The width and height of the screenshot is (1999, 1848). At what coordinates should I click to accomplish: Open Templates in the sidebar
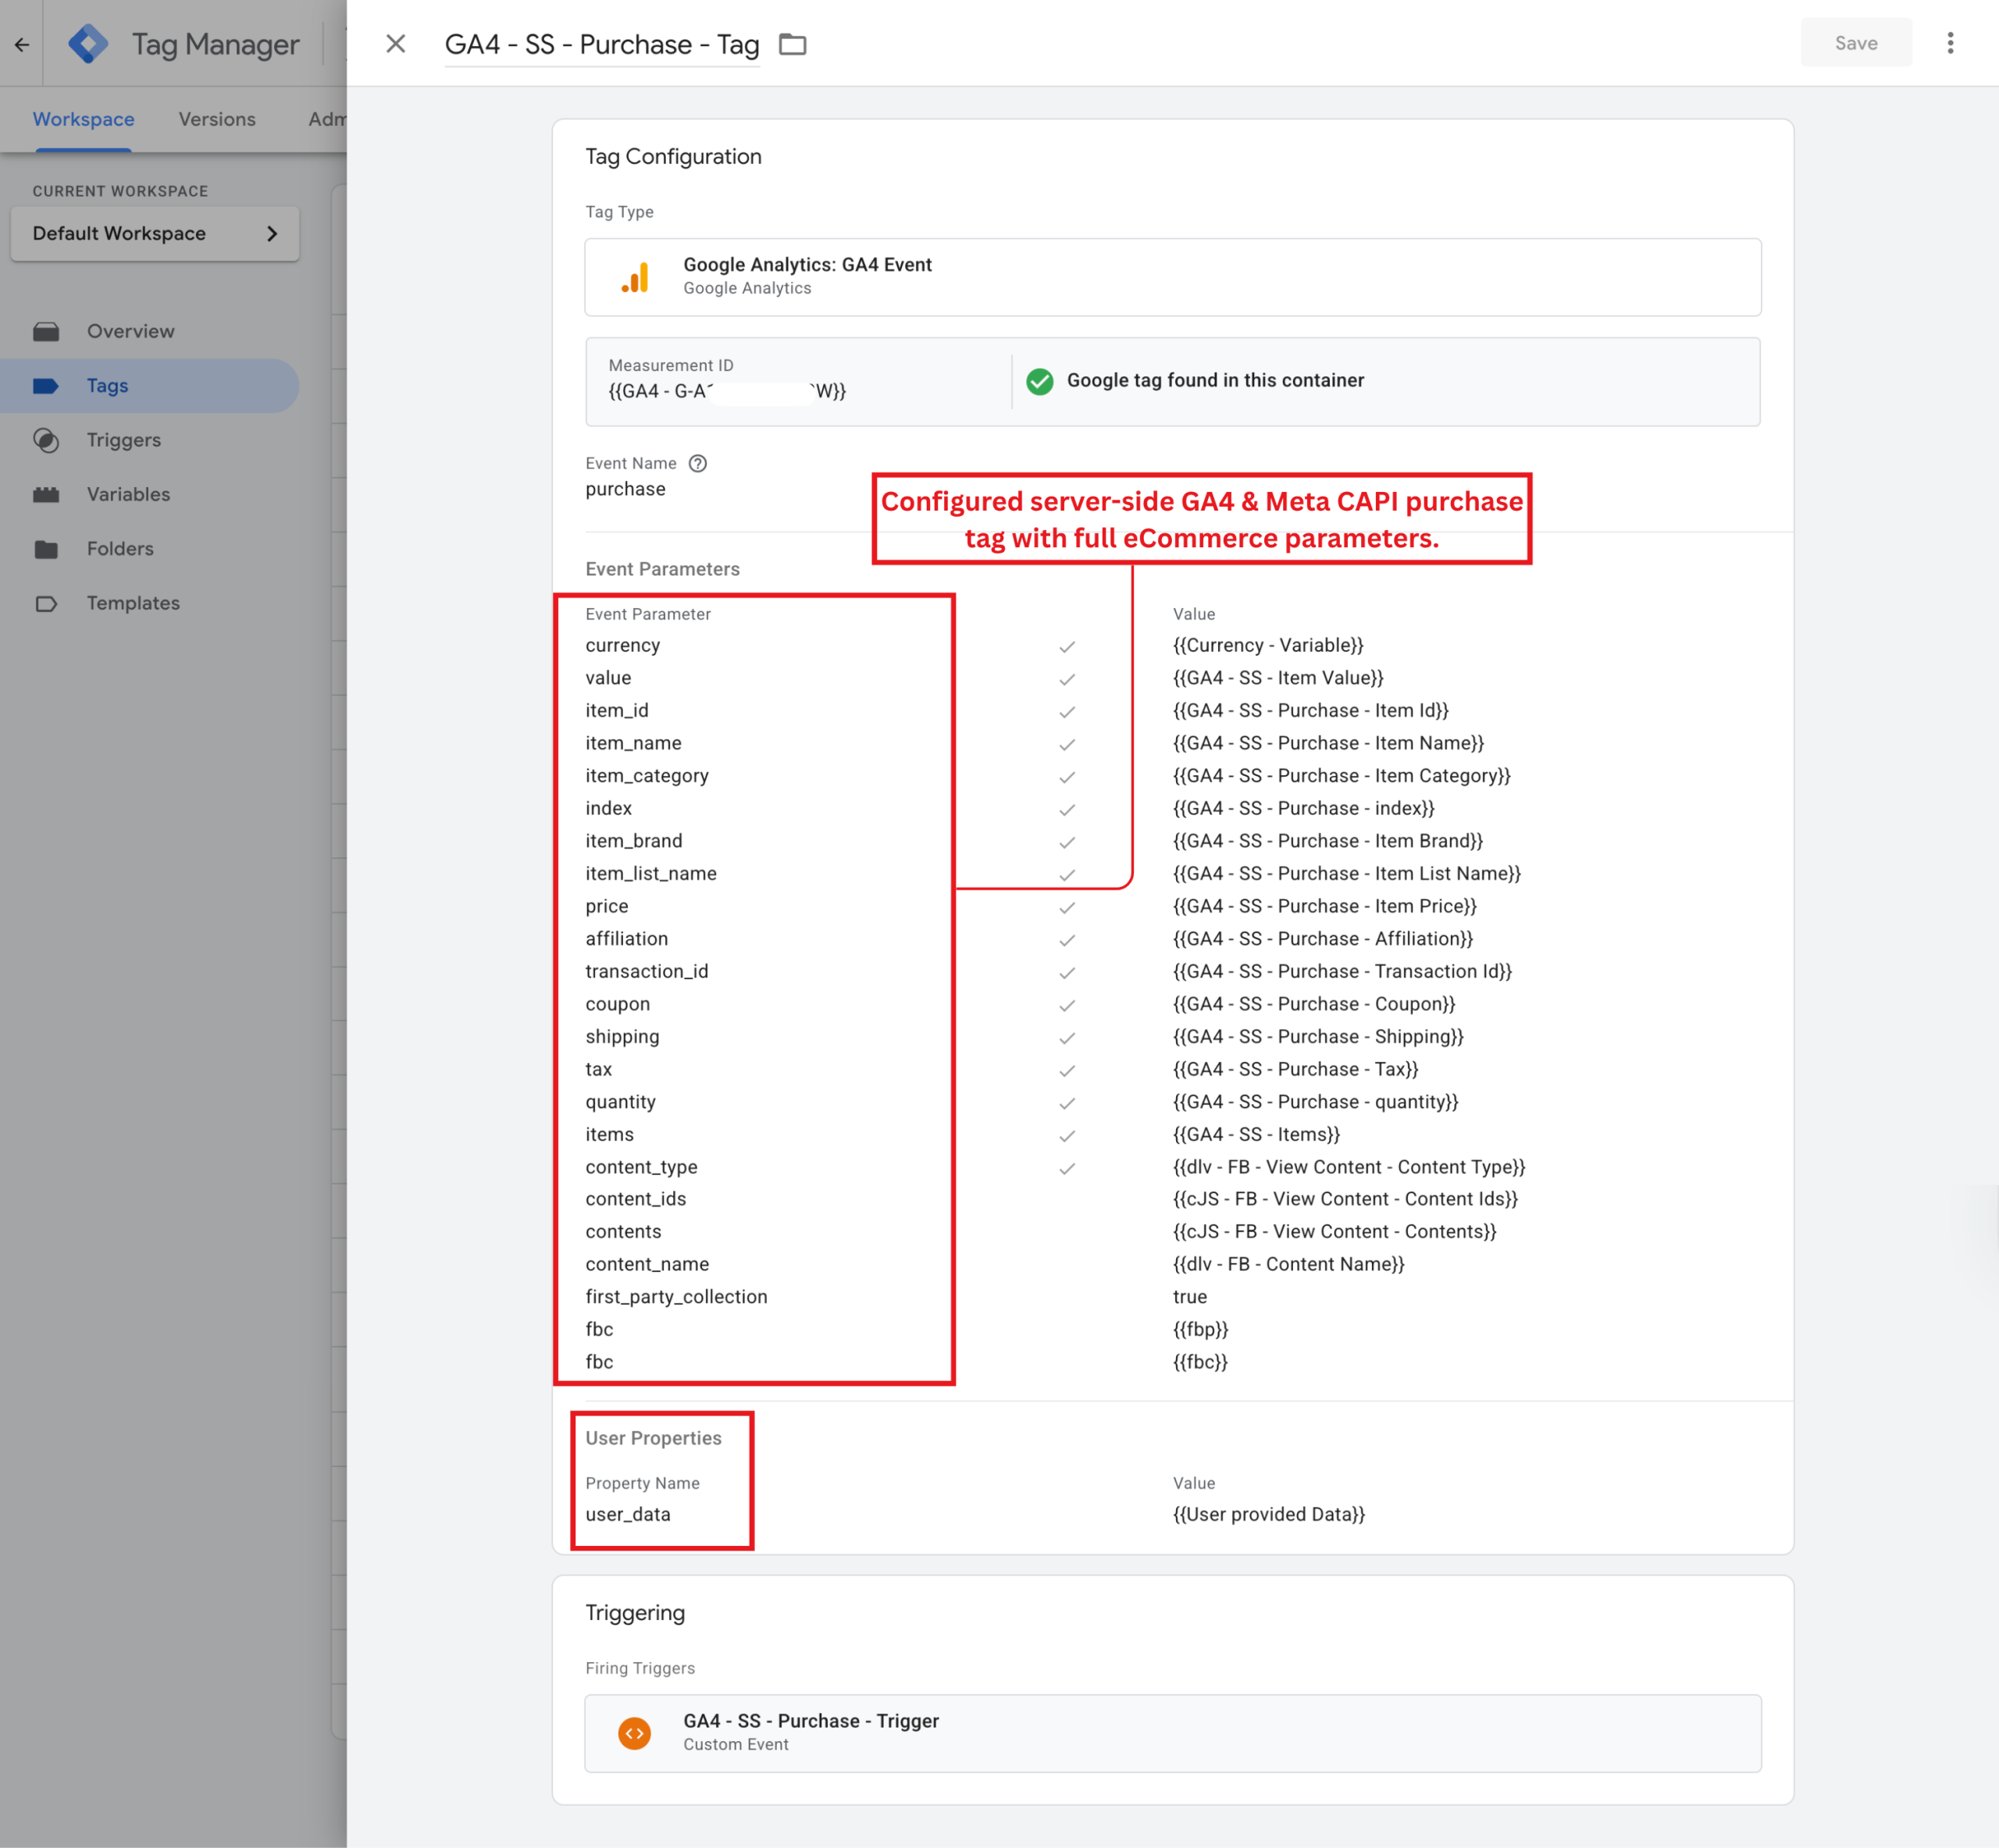133,603
